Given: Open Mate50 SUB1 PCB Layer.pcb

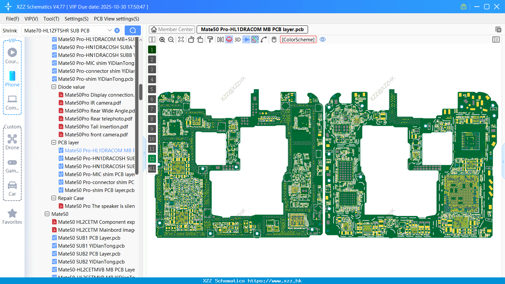Looking at the screenshot, I should coord(86,238).
